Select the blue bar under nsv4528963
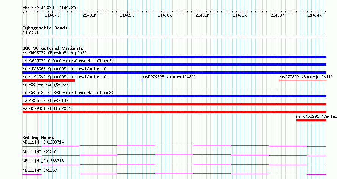The image size is (337, 179). pos(174,73)
